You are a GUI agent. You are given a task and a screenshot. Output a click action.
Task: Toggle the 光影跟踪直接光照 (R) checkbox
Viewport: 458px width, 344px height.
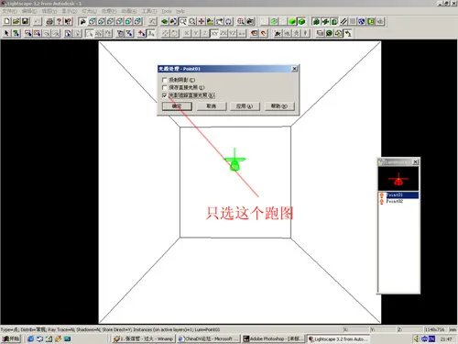pos(164,95)
